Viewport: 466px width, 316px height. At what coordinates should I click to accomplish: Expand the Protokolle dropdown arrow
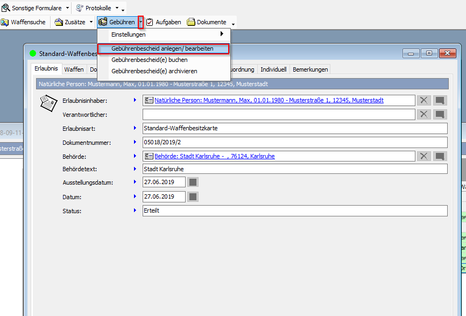pos(117,8)
